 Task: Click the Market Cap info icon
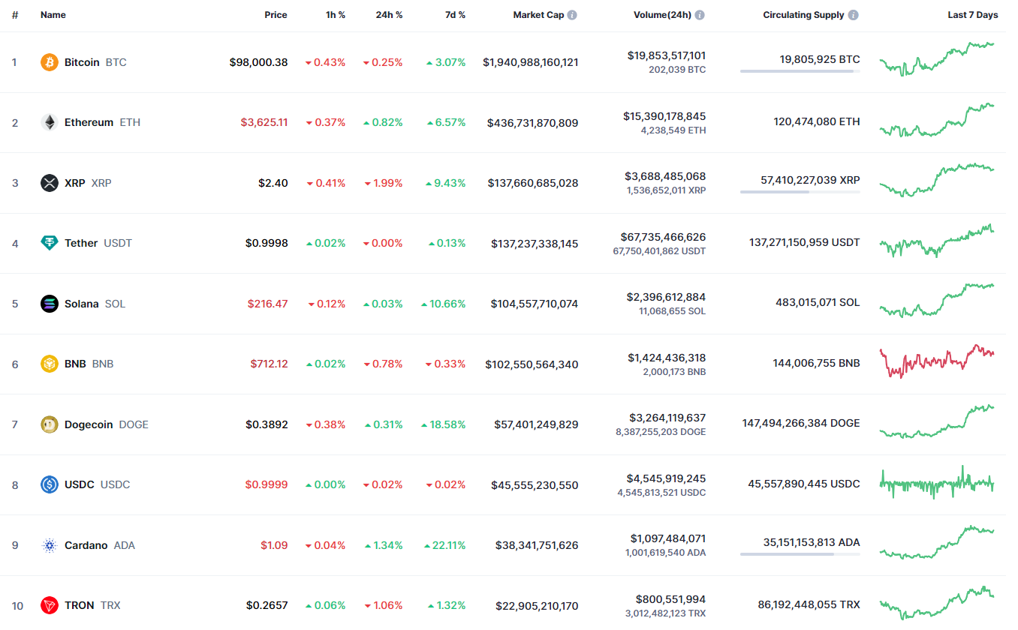572,15
